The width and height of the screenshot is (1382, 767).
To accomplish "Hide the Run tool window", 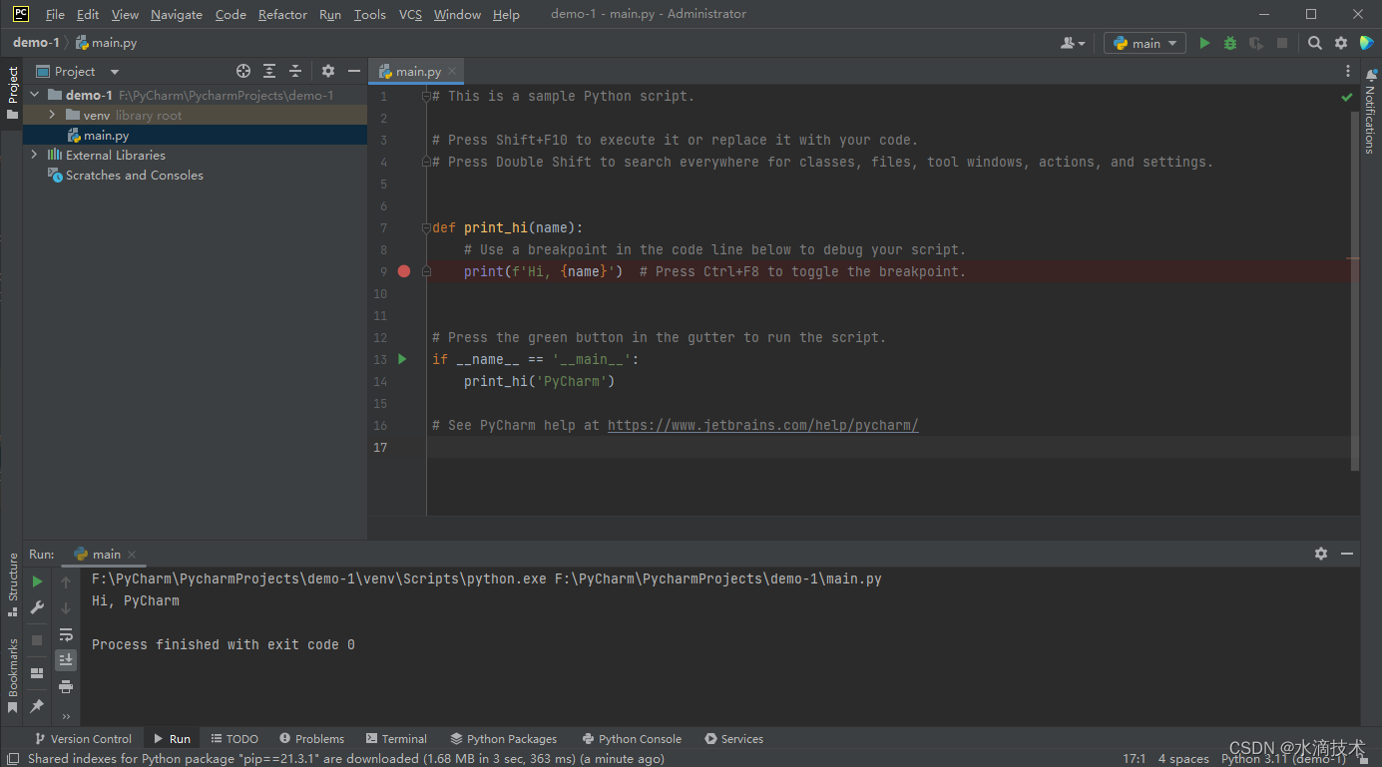I will click(1347, 554).
